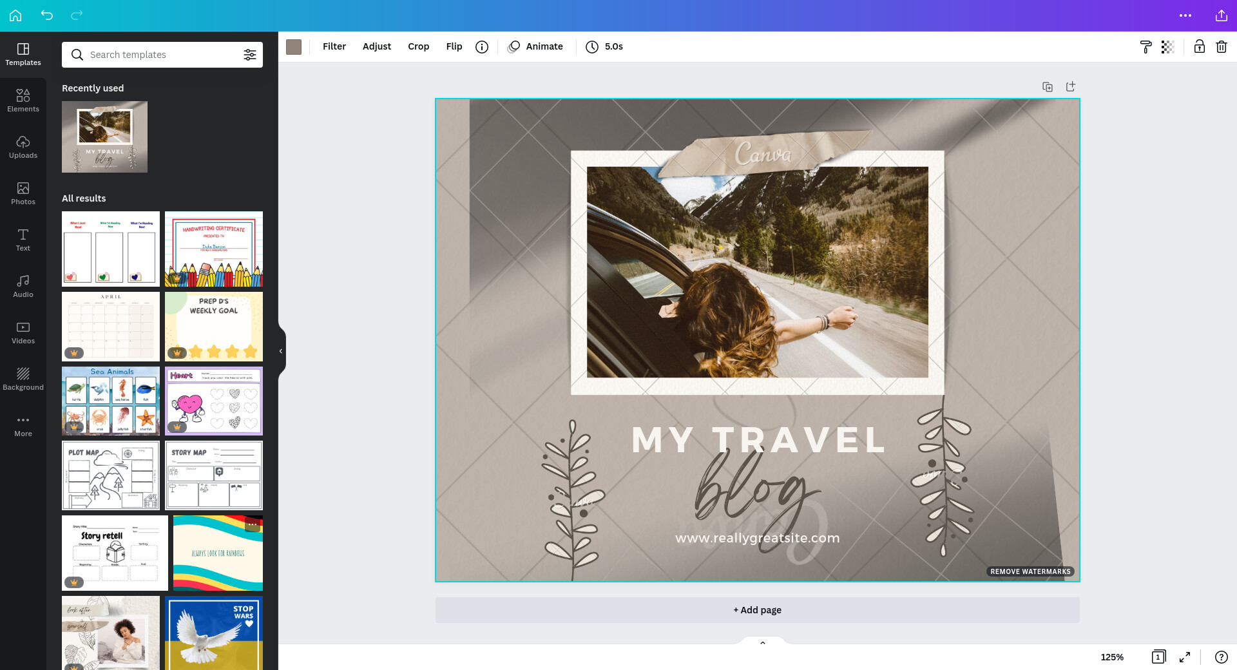Undo the last action
The image size is (1237, 670).
click(46, 15)
